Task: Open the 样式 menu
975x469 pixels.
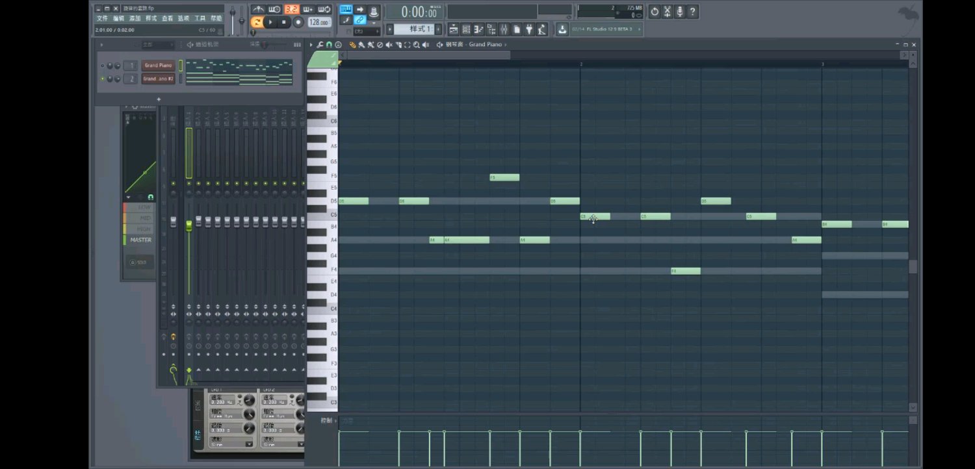Action: pyautogui.click(x=151, y=19)
